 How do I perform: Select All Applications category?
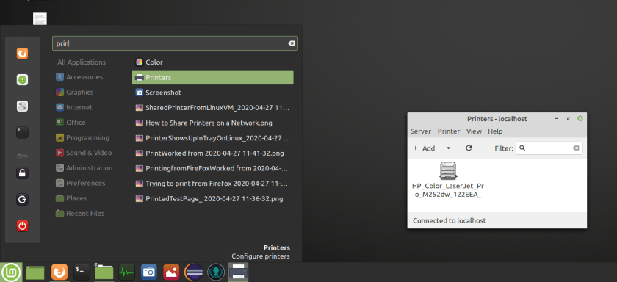click(82, 62)
